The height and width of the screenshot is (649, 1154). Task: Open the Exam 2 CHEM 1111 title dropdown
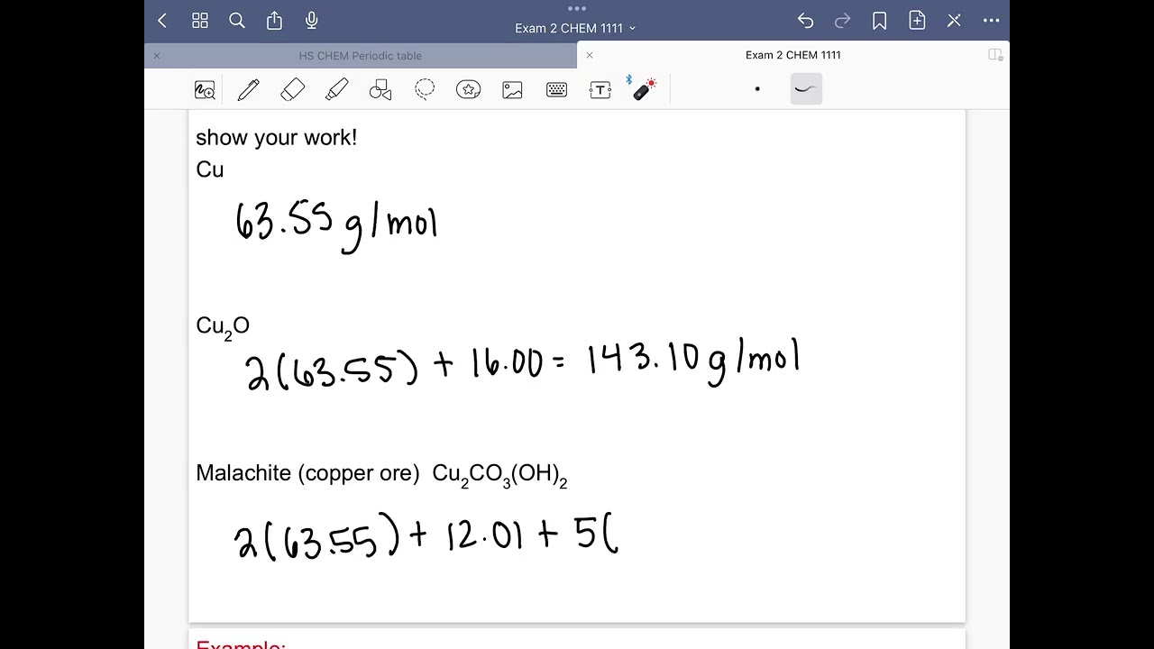(575, 28)
